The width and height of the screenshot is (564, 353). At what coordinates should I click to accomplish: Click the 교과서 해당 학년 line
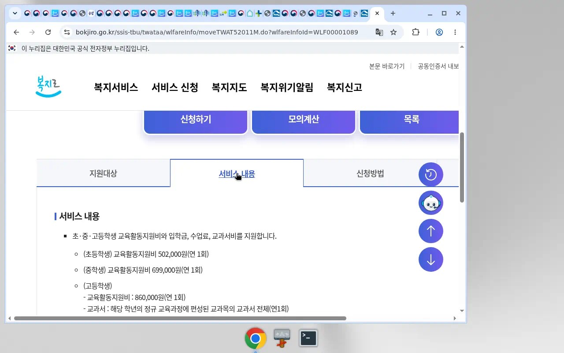(186, 308)
